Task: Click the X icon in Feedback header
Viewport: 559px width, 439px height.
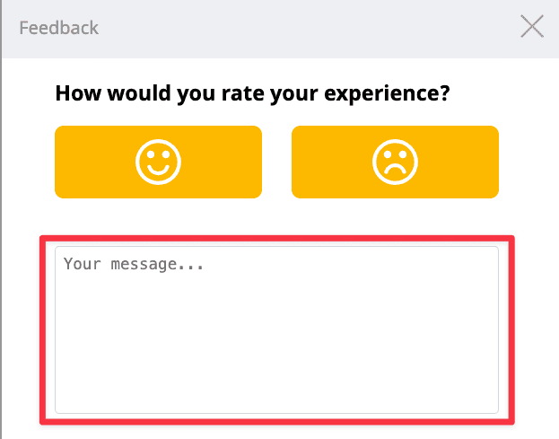Action: (532, 28)
